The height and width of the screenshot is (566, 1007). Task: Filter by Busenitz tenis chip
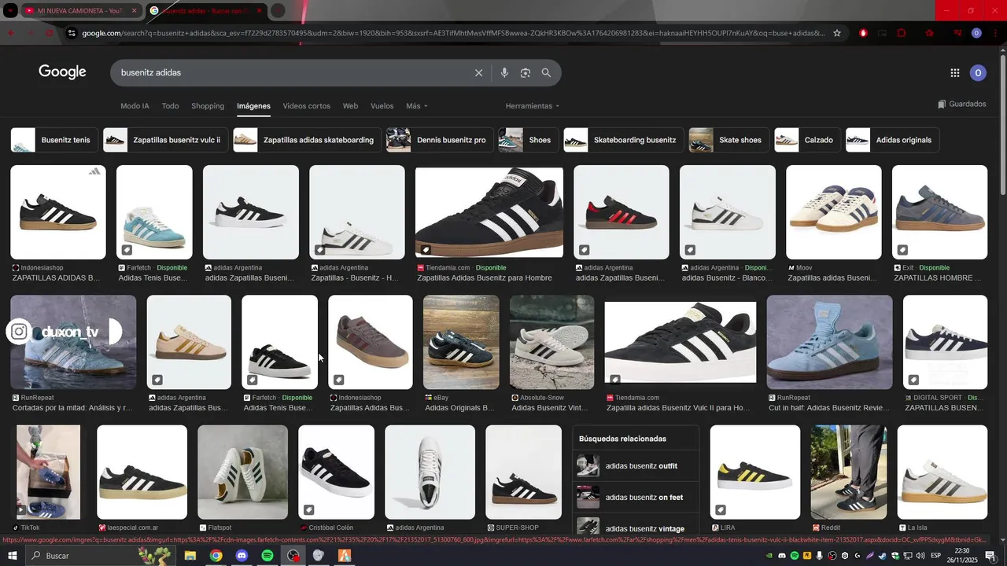[x=55, y=140]
